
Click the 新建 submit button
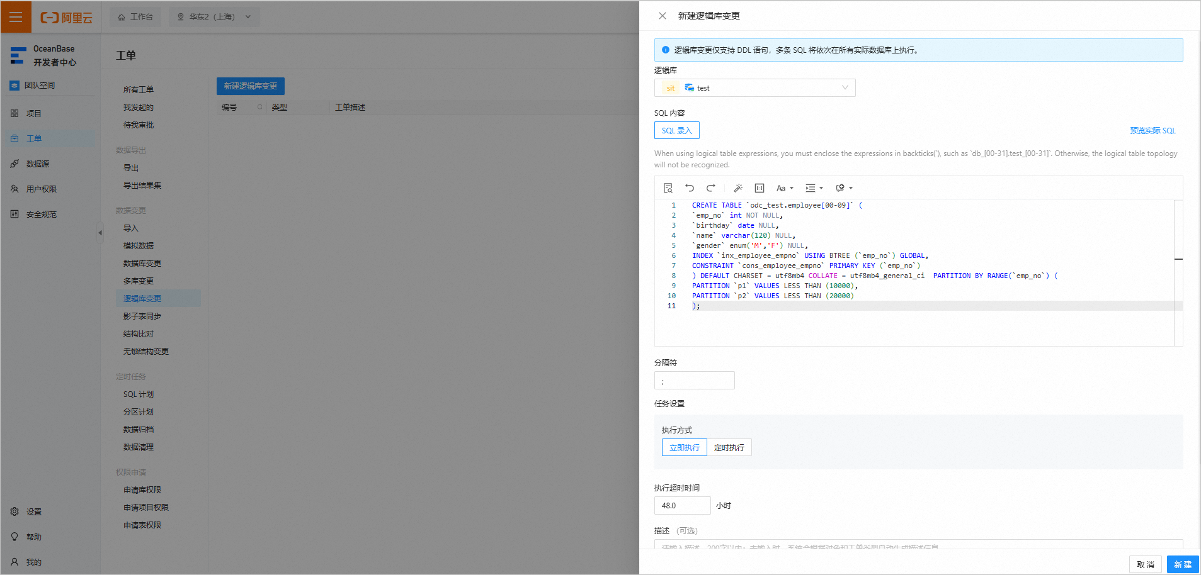click(x=1183, y=564)
